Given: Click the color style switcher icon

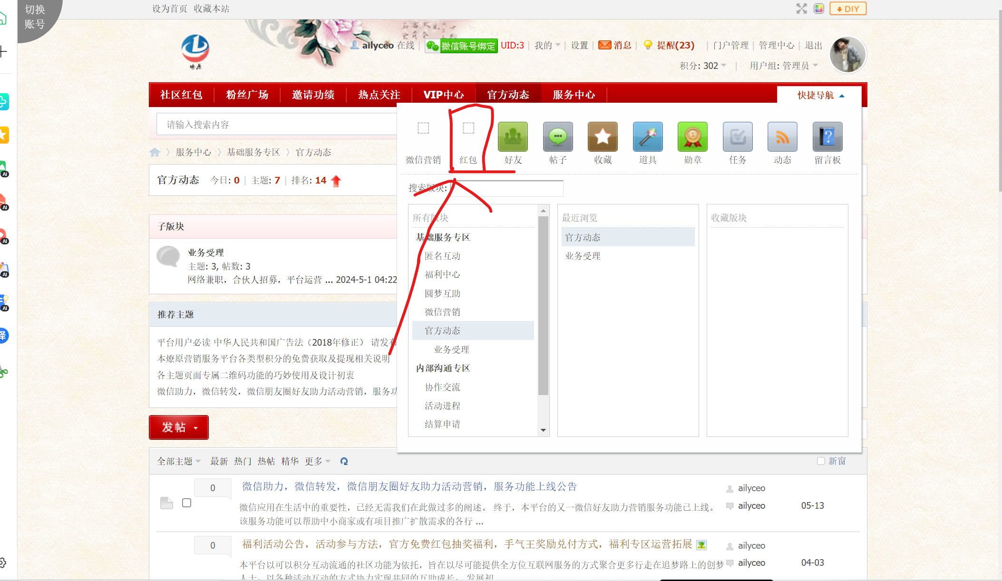Looking at the screenshot, I should point(819,9).
